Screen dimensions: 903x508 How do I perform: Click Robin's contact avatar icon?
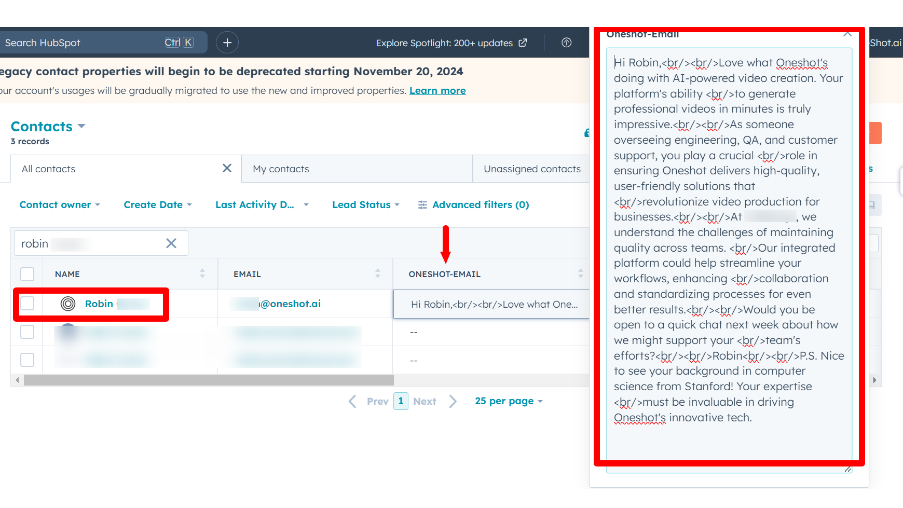(x=68, y=304)
